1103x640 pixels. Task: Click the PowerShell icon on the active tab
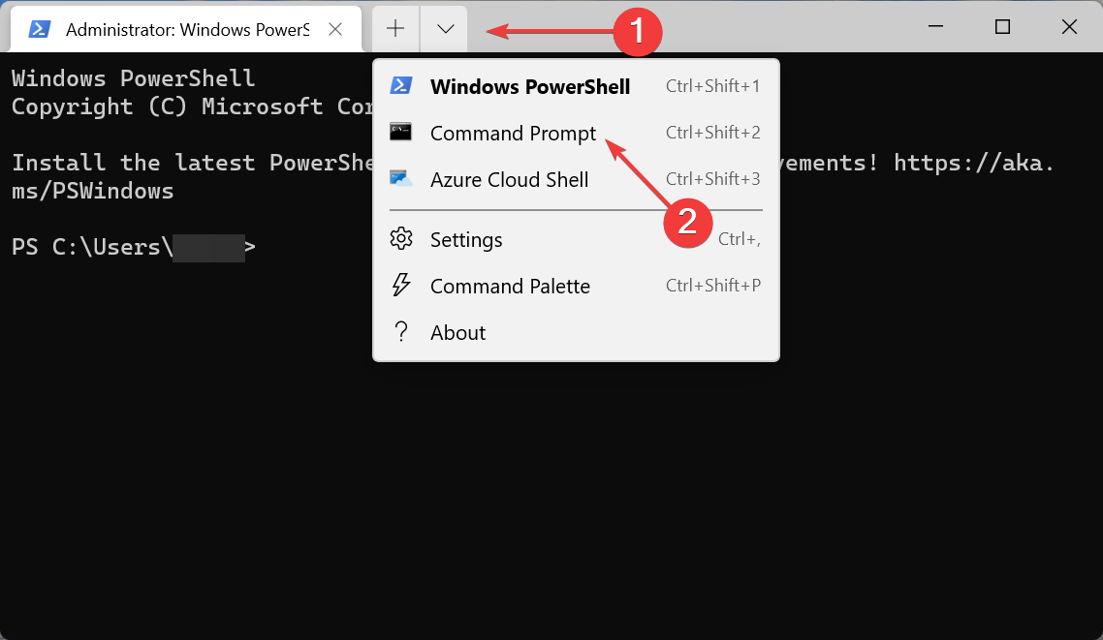(38, 29)
